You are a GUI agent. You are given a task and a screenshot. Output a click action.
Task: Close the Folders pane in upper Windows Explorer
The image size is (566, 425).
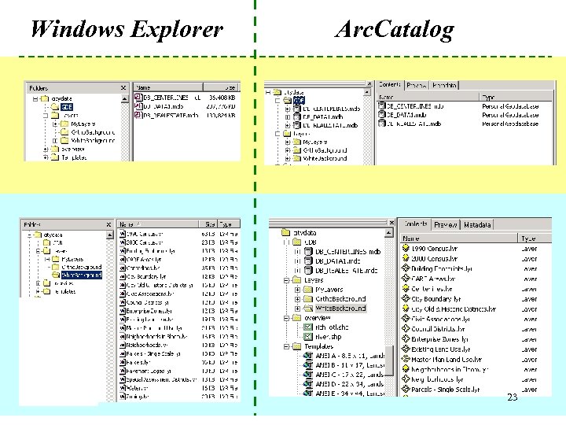[123, 88]
